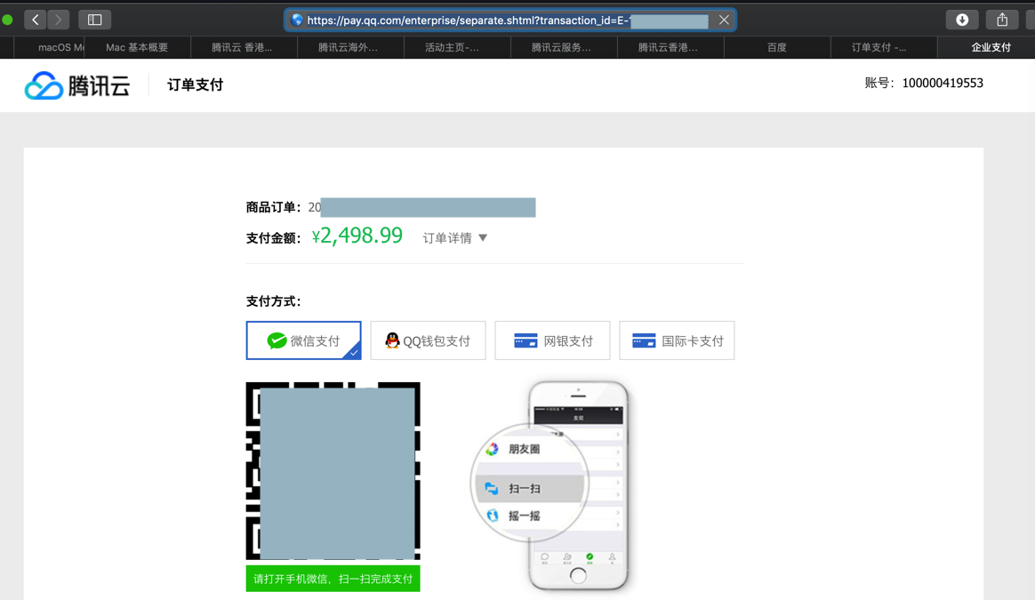Click the 支付方式 label

click(273, 301)
